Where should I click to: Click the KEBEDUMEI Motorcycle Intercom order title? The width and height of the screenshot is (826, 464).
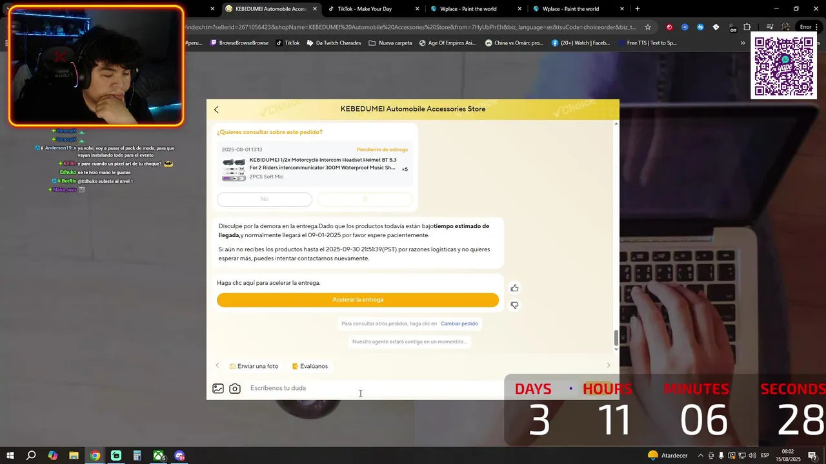coord(323,164)
